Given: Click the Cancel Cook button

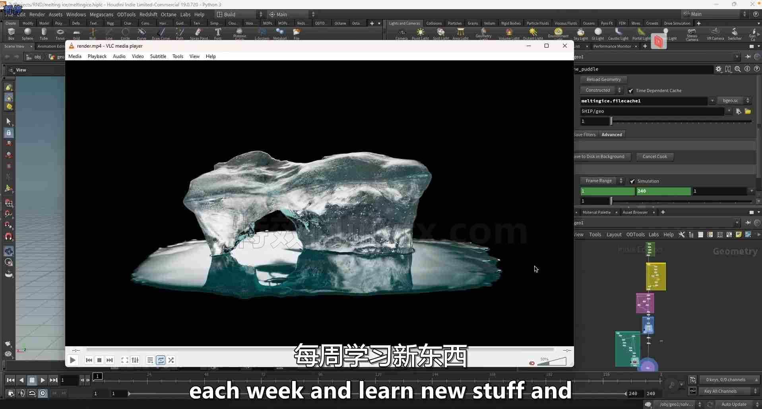Looking at the screenshot, I should pos(655,156).
